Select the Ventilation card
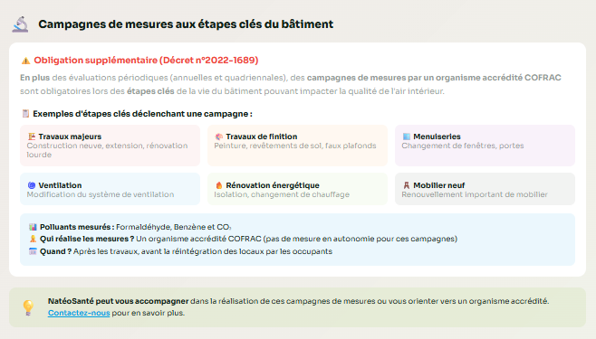 (110, 189)
